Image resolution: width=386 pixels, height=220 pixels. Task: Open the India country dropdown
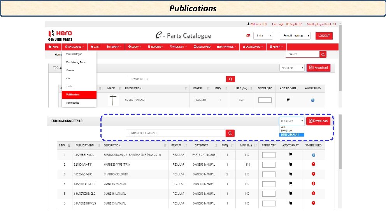(x=263, y=36)
